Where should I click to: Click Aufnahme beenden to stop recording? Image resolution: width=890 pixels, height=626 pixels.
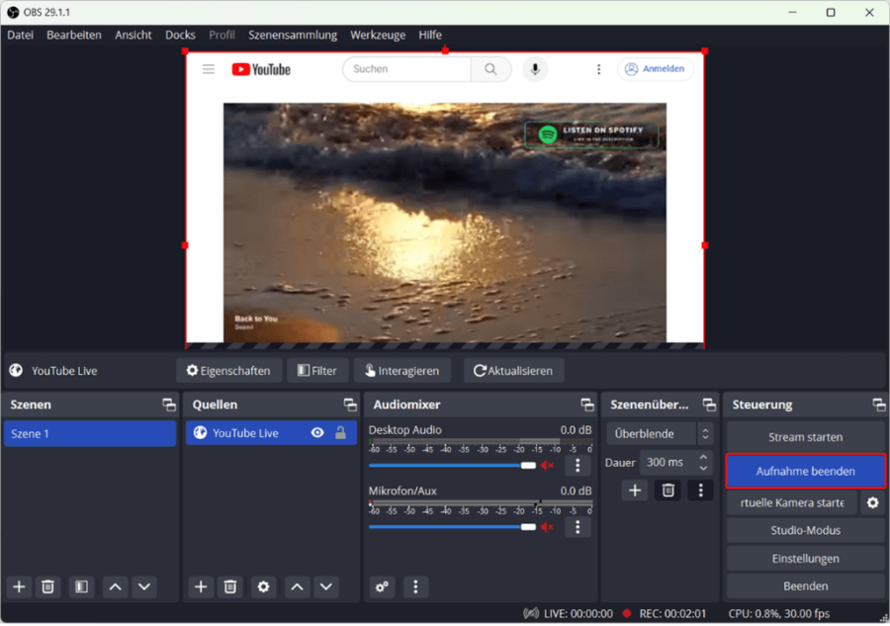tap(805, 472)
